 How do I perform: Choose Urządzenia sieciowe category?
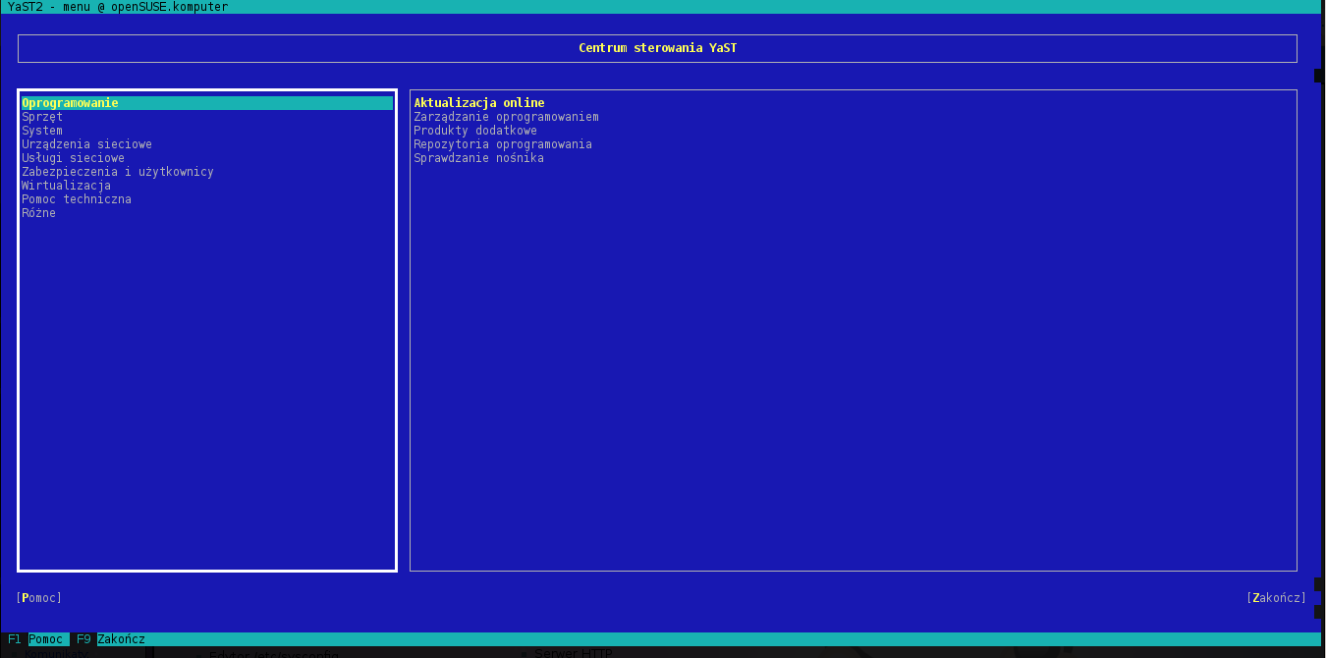86,144
